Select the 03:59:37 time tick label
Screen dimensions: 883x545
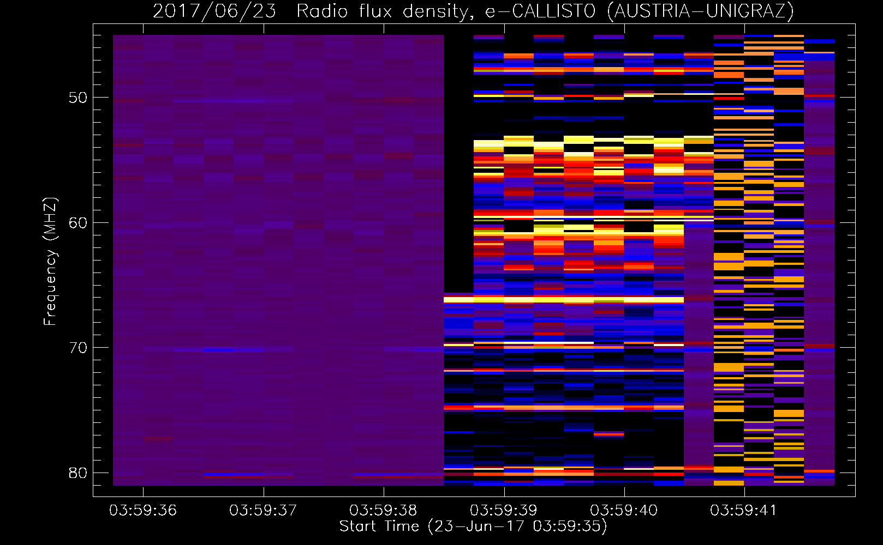(263, 511)
